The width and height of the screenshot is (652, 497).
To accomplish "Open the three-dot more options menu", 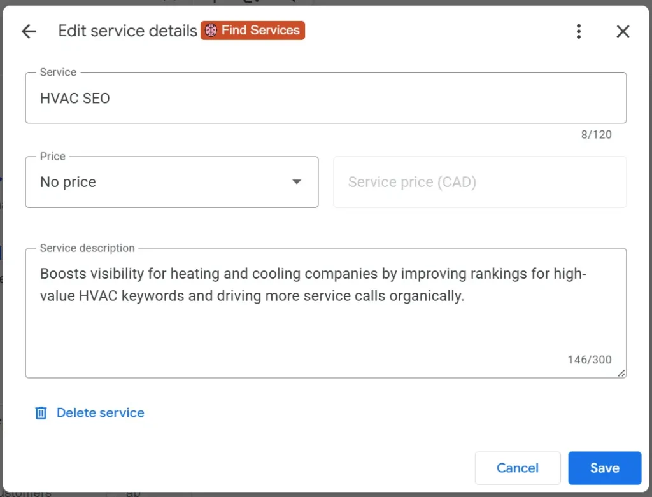I will 578,31.
